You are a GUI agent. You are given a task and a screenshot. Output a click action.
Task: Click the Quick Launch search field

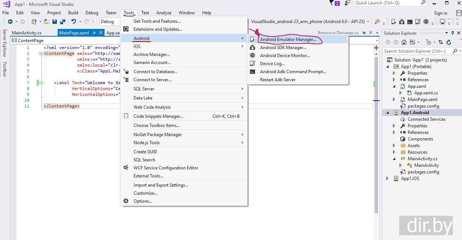pos(387,3)
